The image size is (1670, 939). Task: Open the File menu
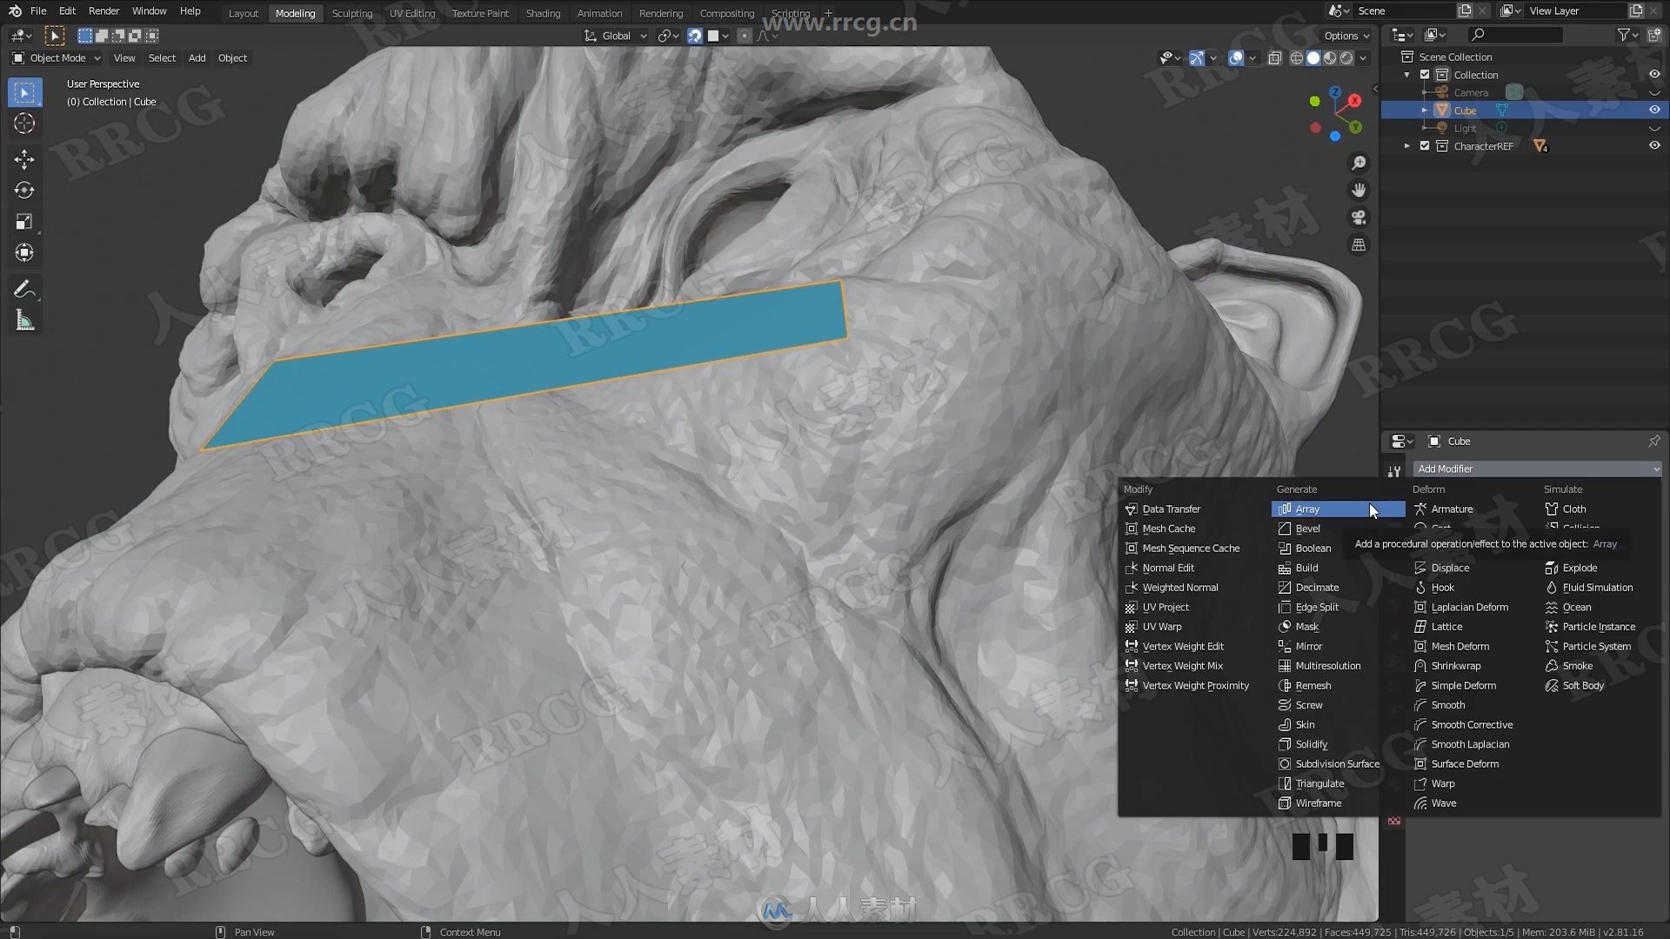(x=38, y=11)
